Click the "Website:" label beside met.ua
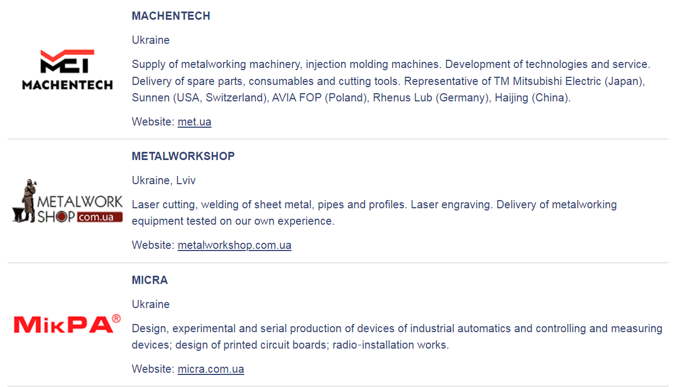 (153, 122)
